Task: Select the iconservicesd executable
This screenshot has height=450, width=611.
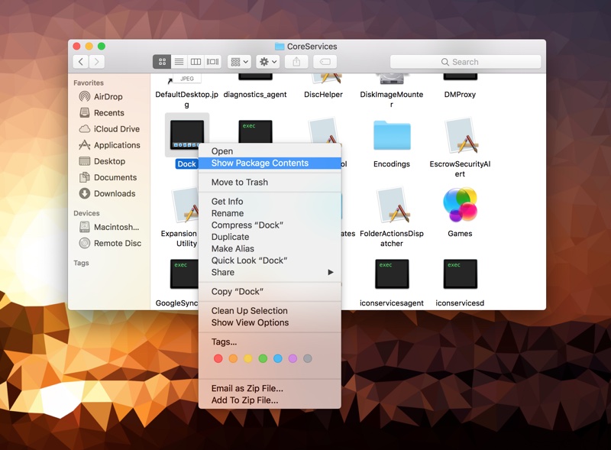Action: (x=461, y=274)
